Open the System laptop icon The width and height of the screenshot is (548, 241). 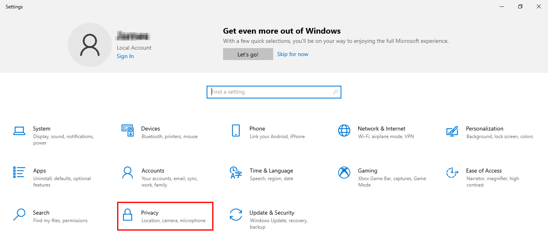[x=19, y=131]
